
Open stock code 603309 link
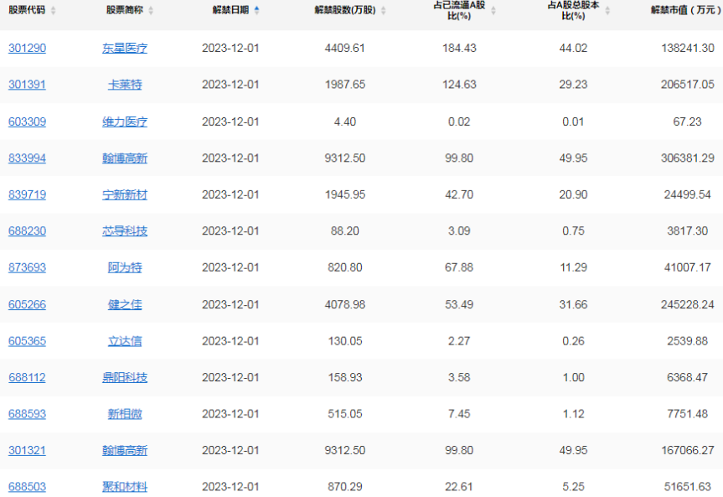click(x=27, y=122)
